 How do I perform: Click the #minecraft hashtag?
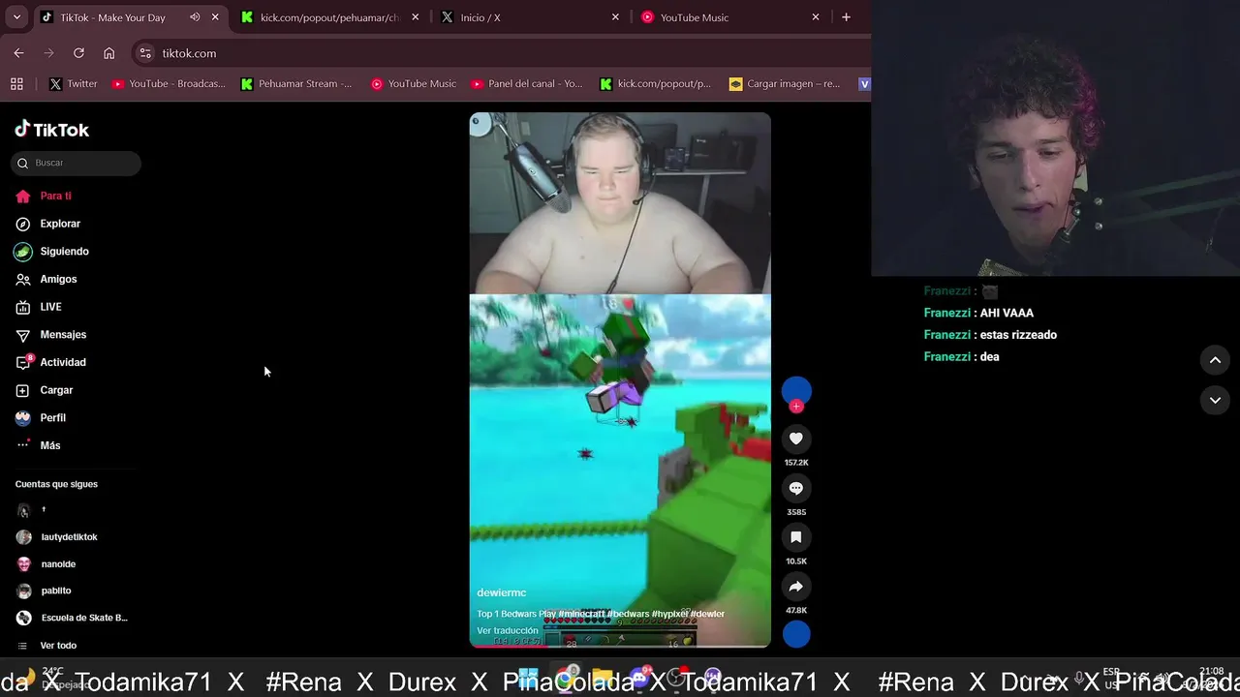pyautogui.click(x=582, y=614)
